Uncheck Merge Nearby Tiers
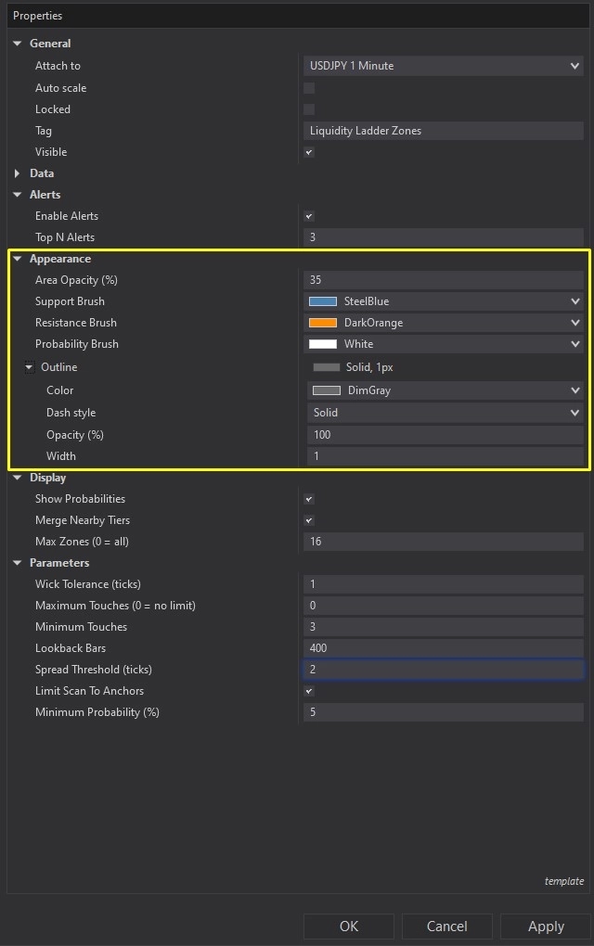594x946 pixels. (309, 520)
